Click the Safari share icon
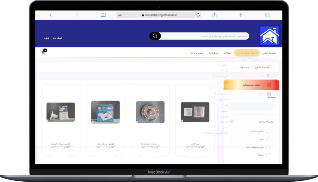The height and width of the screenshot is (182, 318). click(x=214, y=15)
